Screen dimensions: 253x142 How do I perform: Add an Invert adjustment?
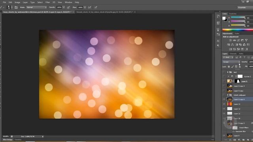tap(230, 49)
